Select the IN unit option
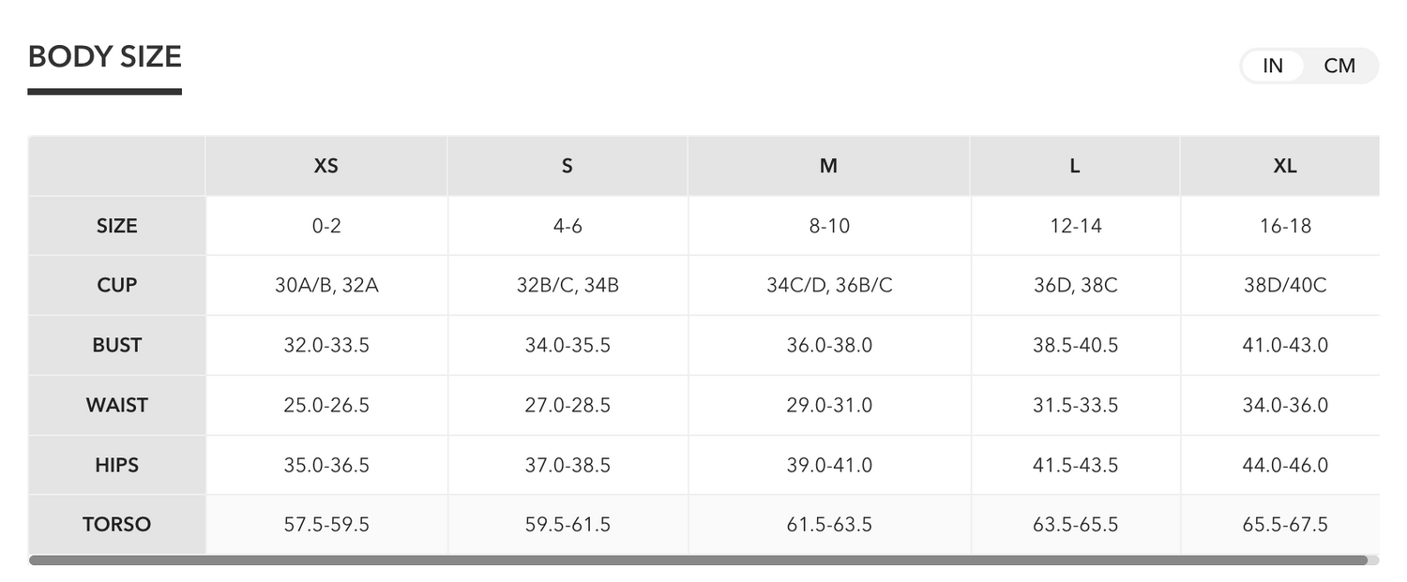 pyautogui.click(x=1273, y=66)
